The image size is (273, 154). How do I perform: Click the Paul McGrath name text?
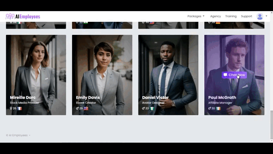222,97
